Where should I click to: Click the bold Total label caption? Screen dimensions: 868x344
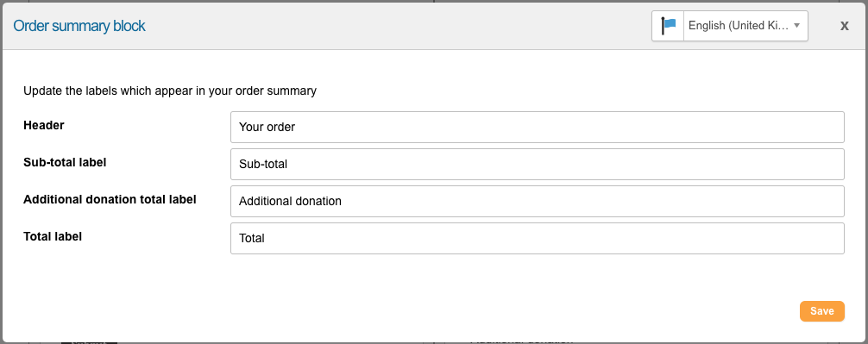(53, 237)
